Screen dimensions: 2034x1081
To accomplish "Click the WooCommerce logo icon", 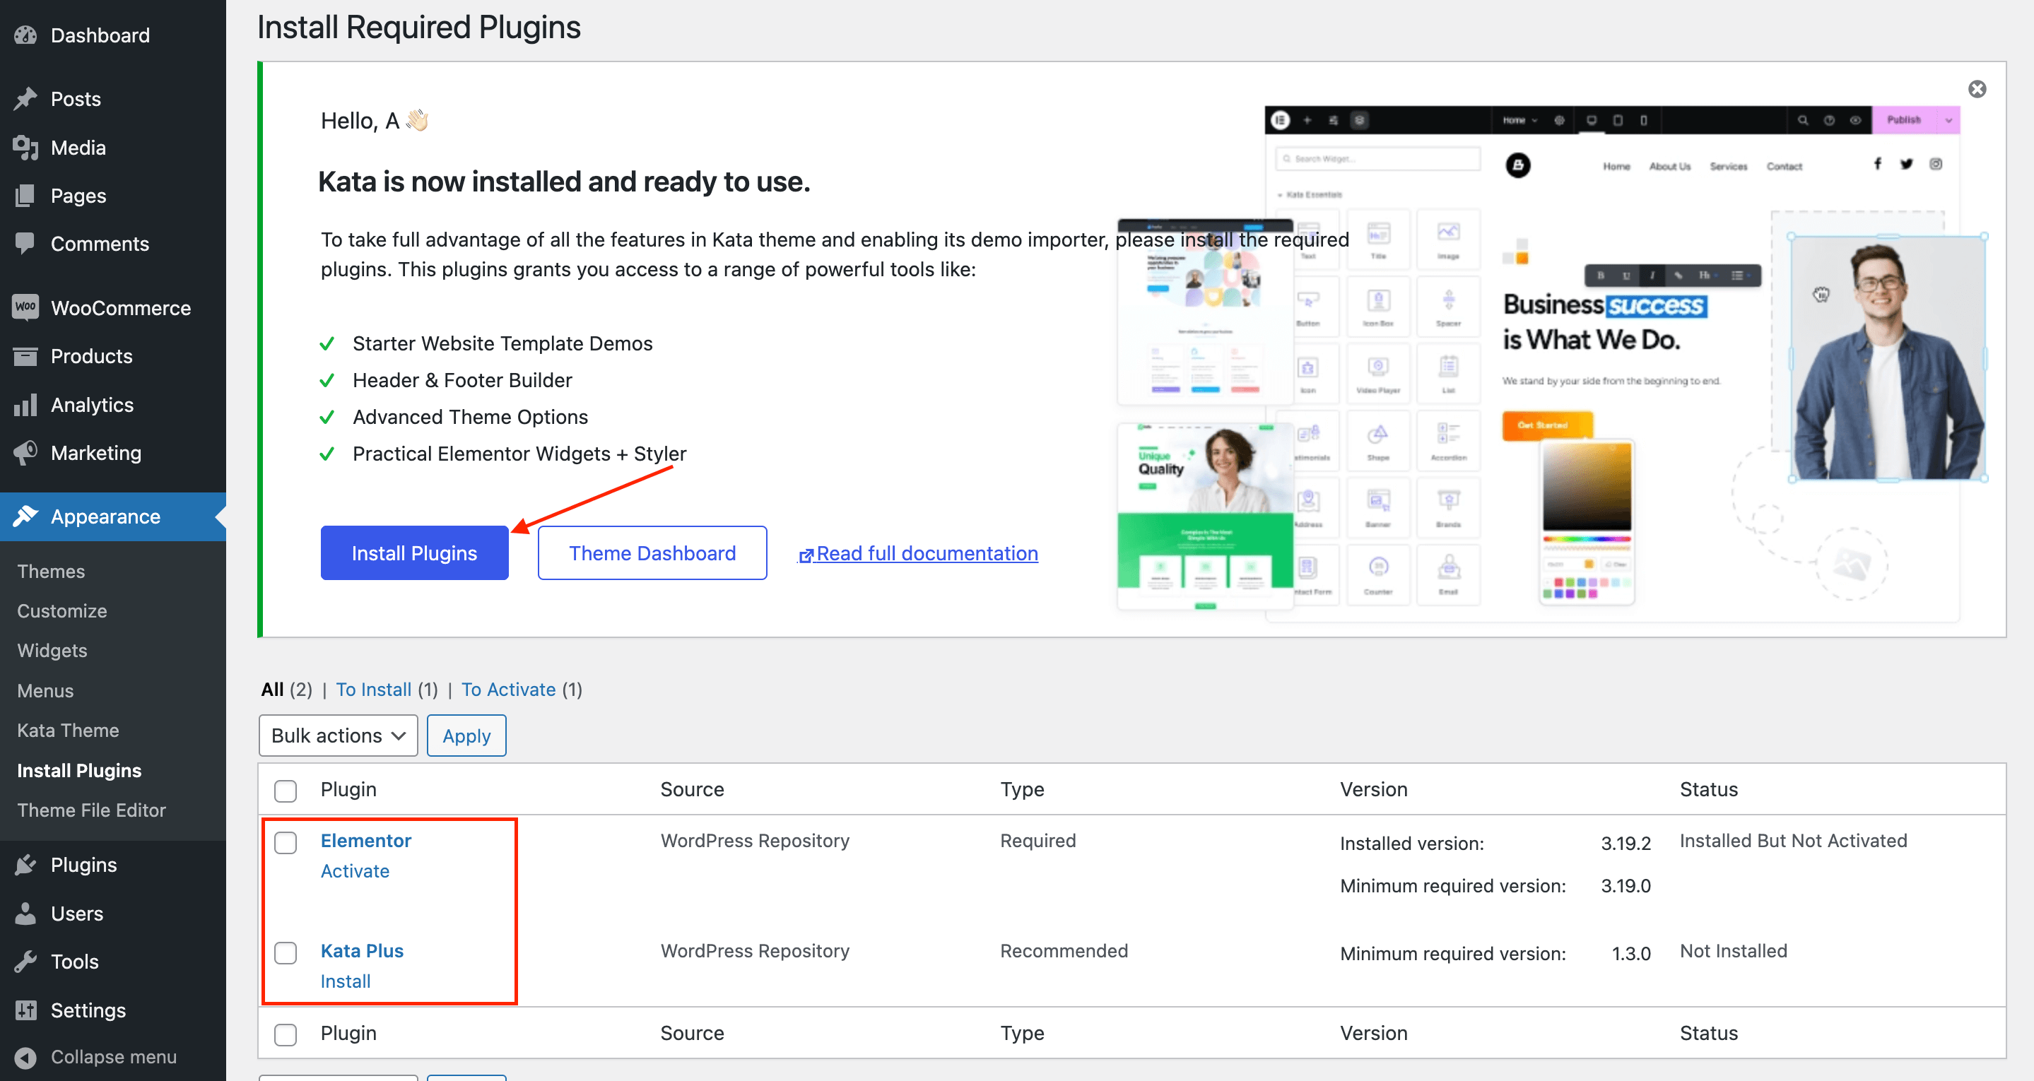I will click(x=25, y=307).
